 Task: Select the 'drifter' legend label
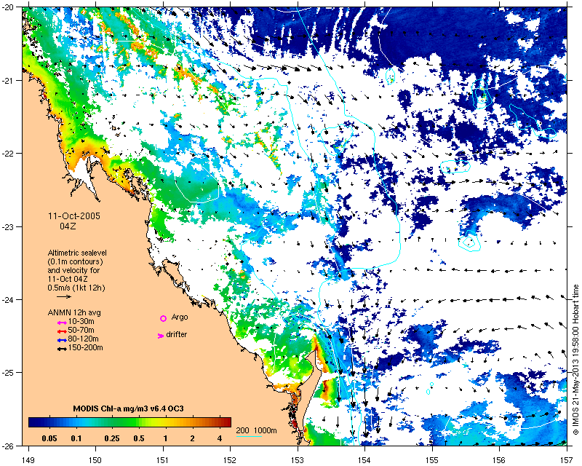[x=177, y=334]
